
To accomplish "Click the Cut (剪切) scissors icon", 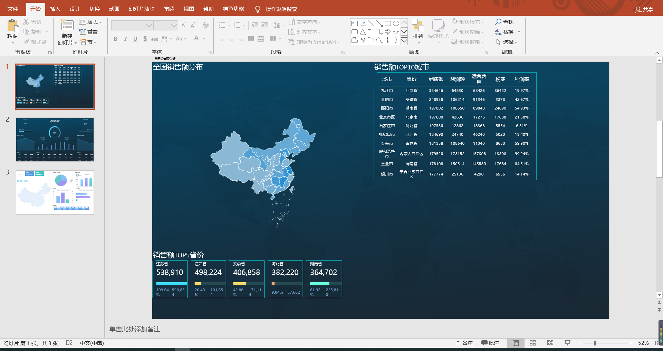I will tap(26, 22).
